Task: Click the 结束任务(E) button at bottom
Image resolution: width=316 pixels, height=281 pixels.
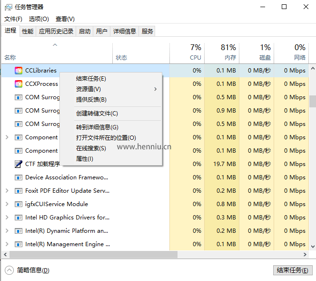Action: pyautogui.click(x=293, y=271)
